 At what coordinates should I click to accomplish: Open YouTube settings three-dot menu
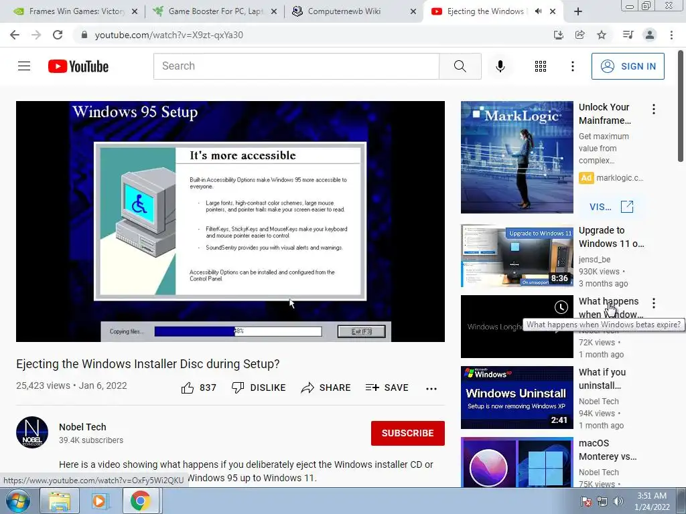coord(573,66)
